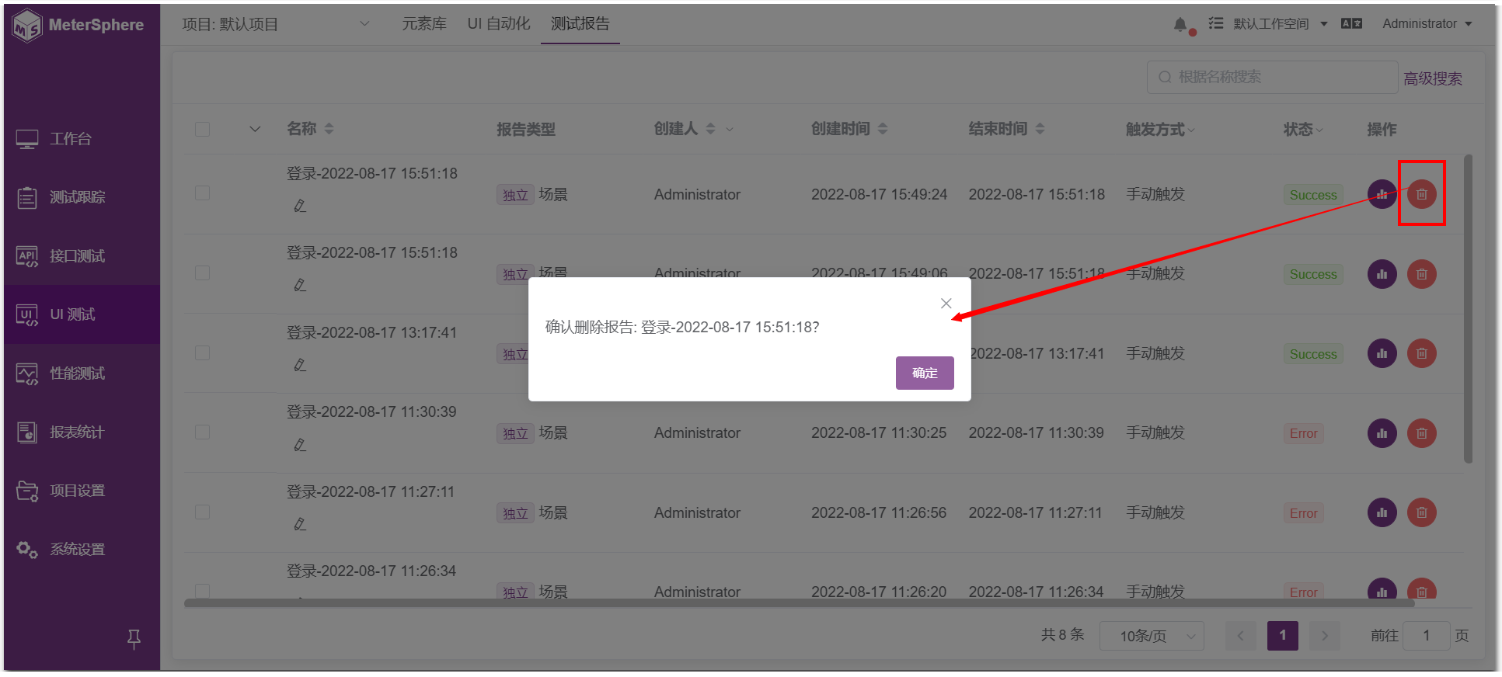
Task: Select checkbox for 11:27:11 report row
Action: coord(202,512)
